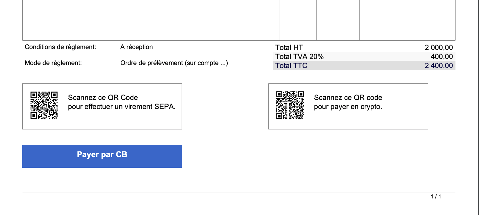This screenshot has width=479, height=215.
Task: Click the SEPA transfer QR code
Action: (x=44, y=105)
